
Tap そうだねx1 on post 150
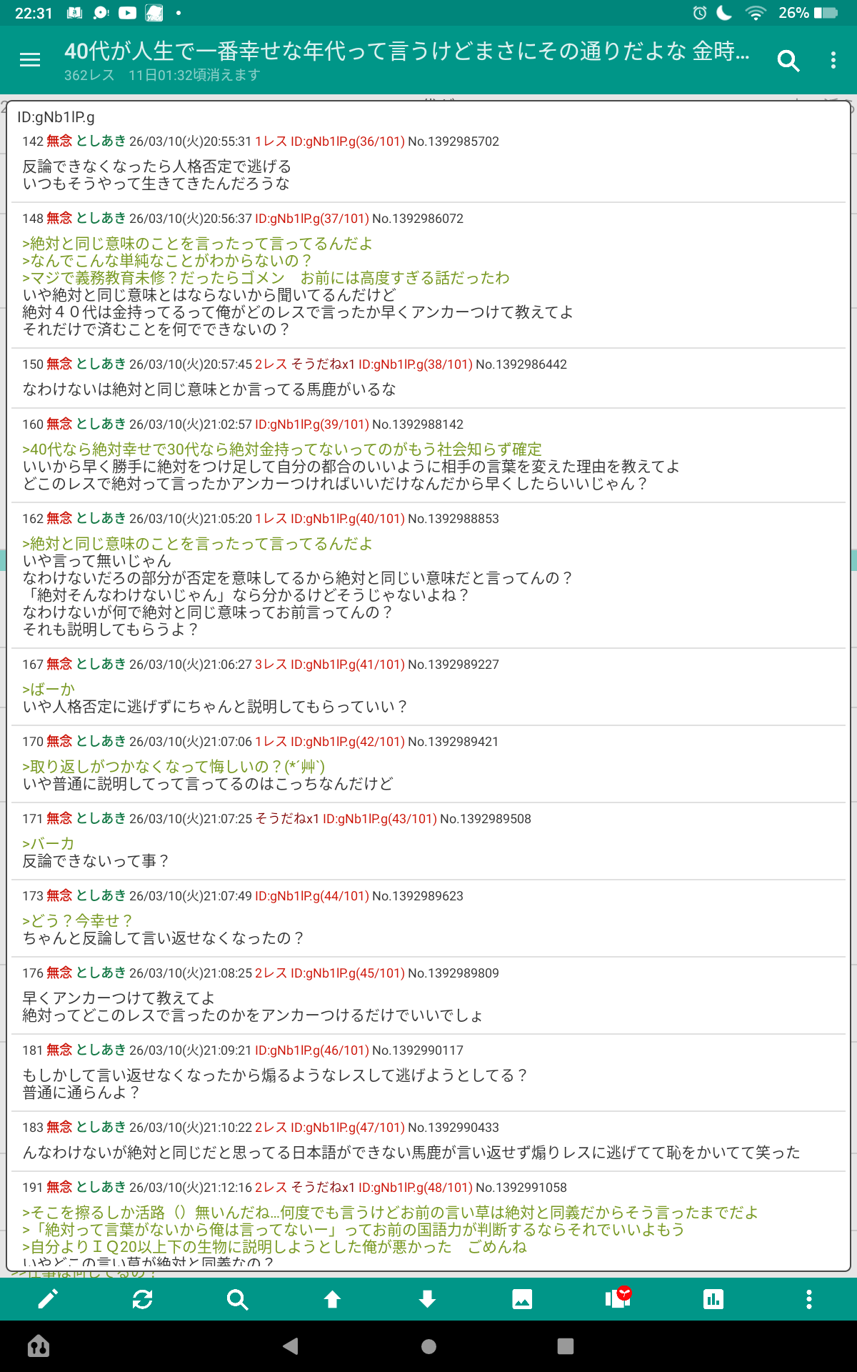click(323, 364)
